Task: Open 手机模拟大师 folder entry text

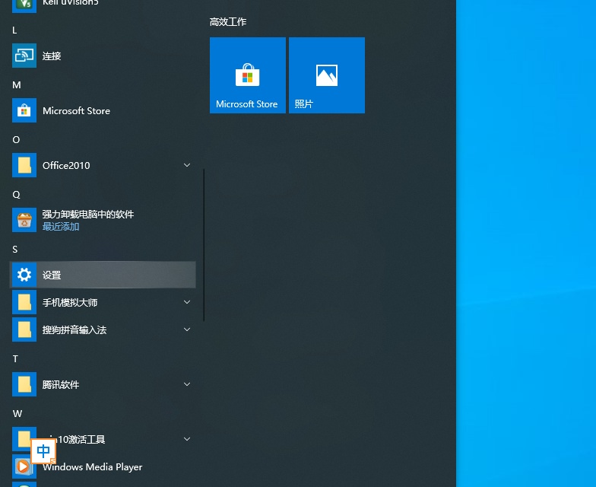Action: pyautogui.click(x=70, y=303)
